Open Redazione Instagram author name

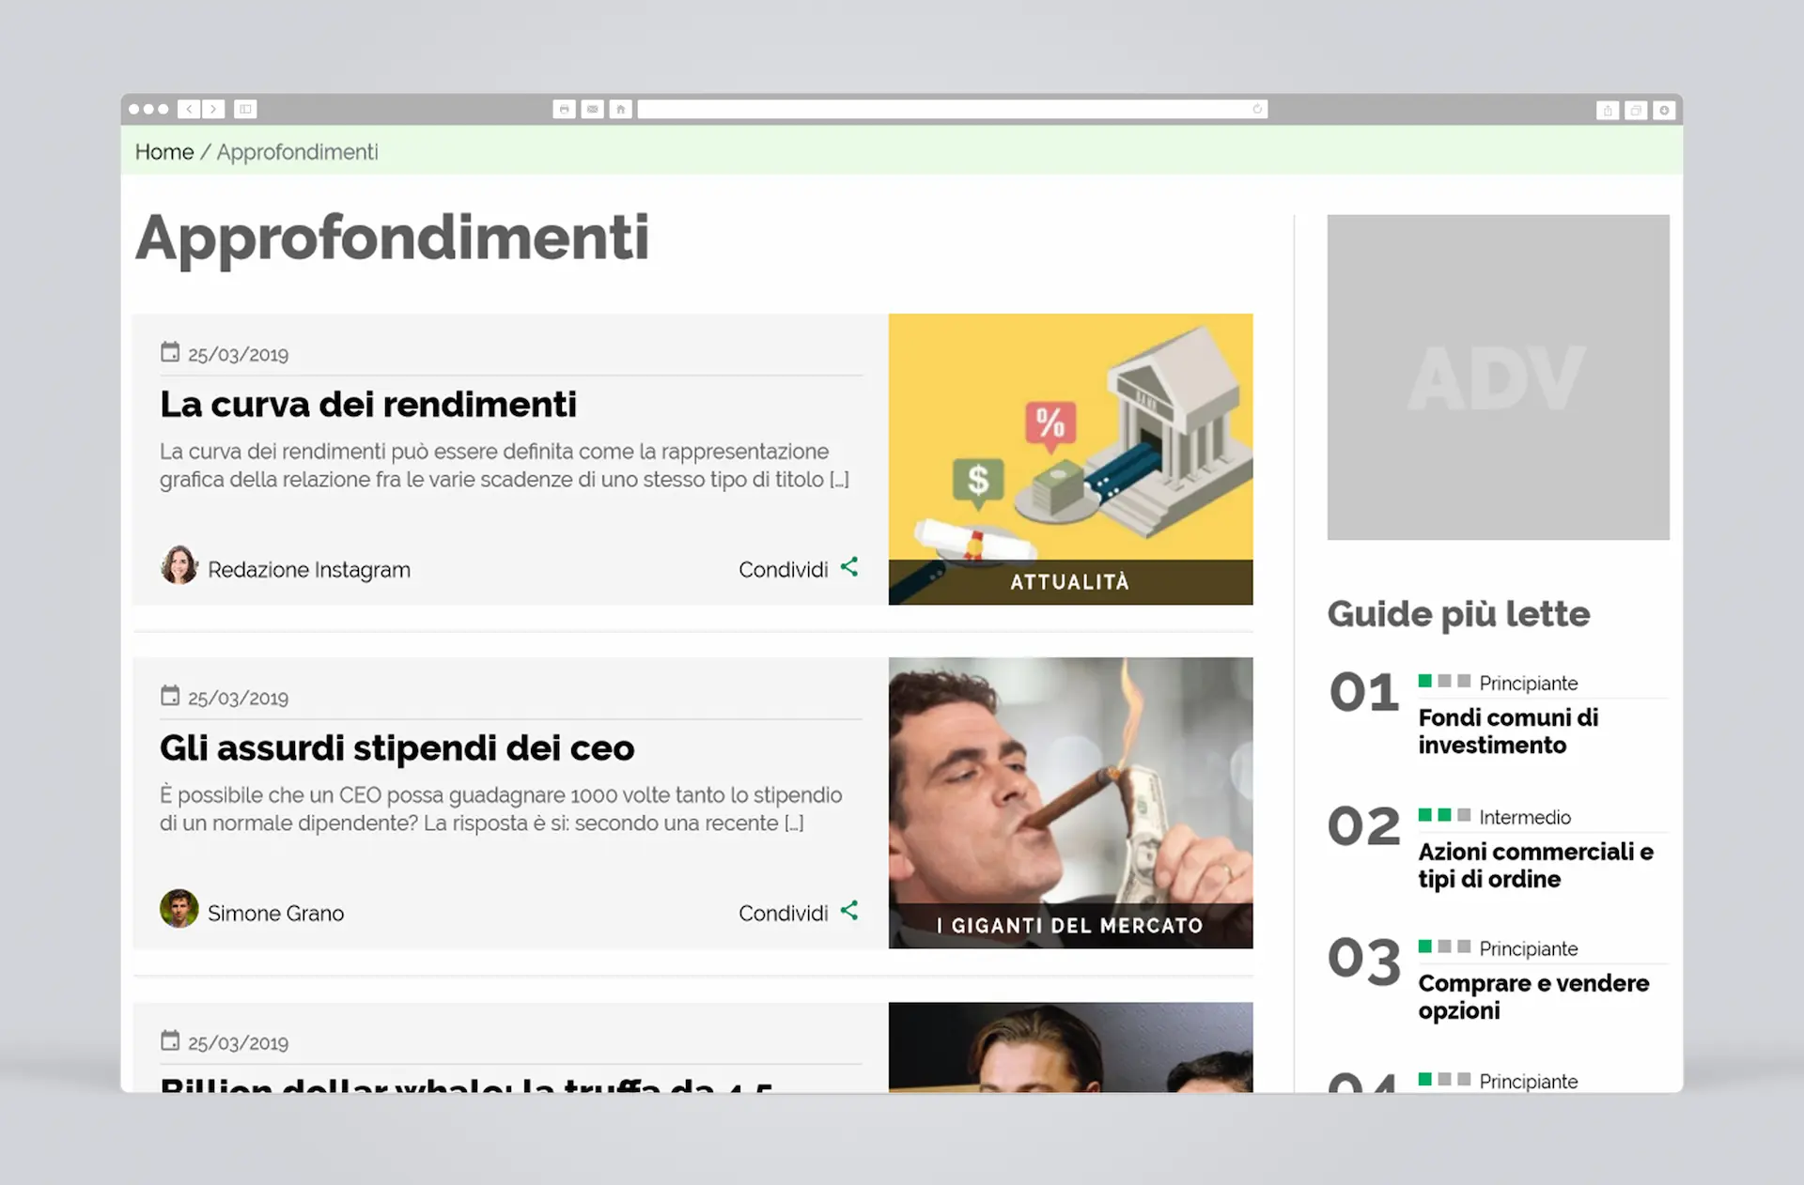pos(309,570)
